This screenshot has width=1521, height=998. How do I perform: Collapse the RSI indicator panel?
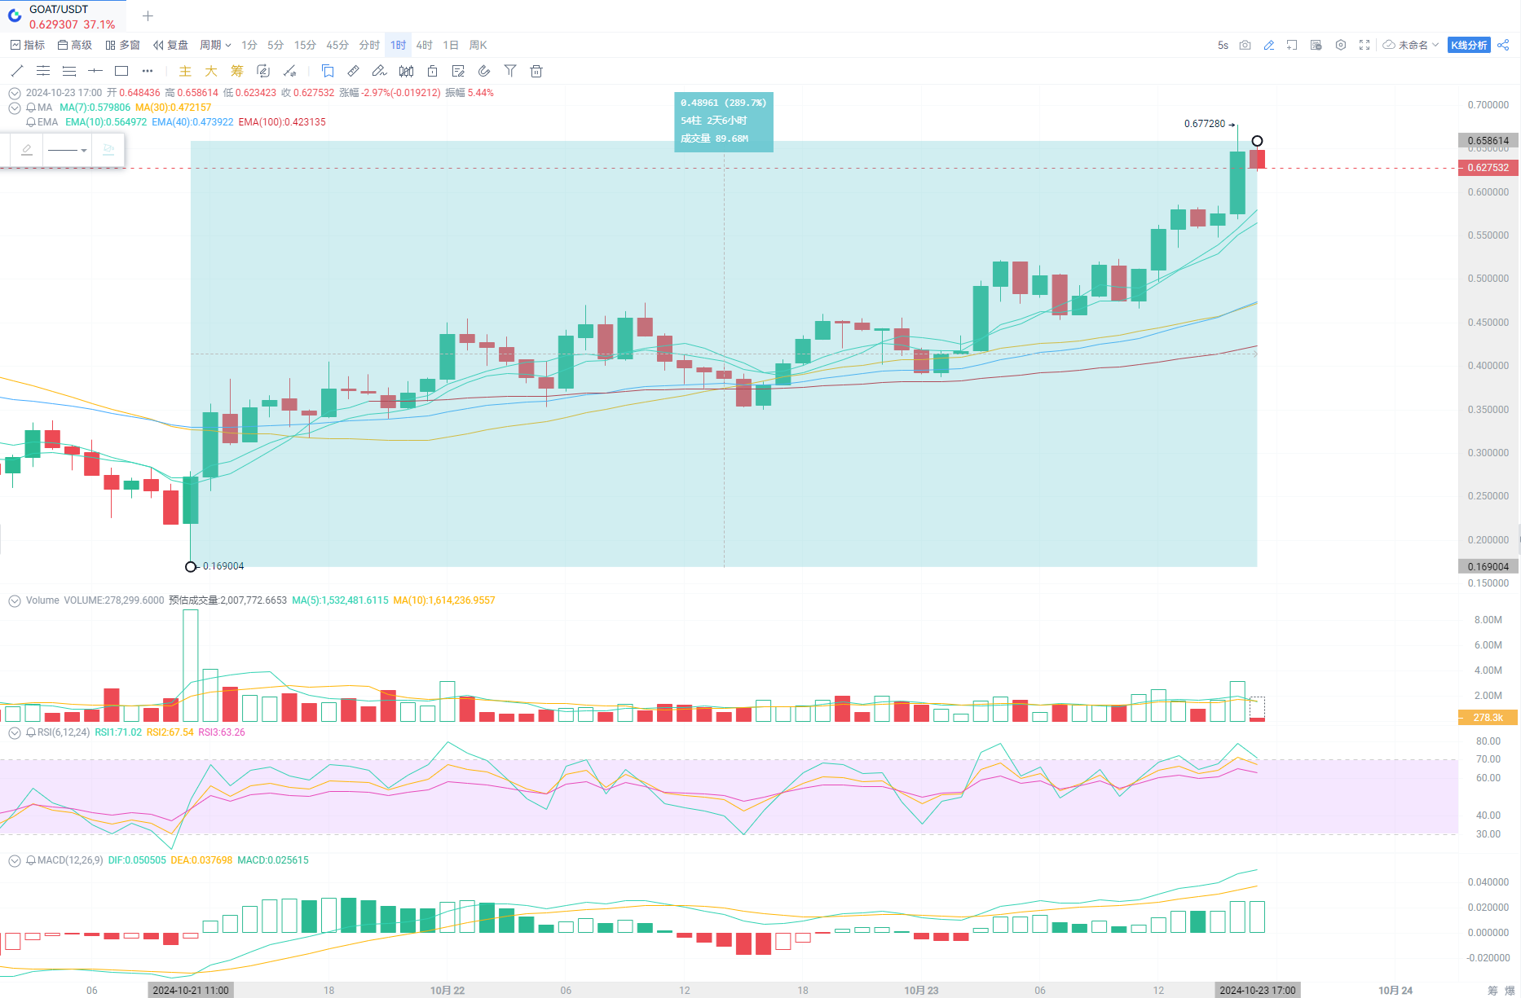point(15,732)
